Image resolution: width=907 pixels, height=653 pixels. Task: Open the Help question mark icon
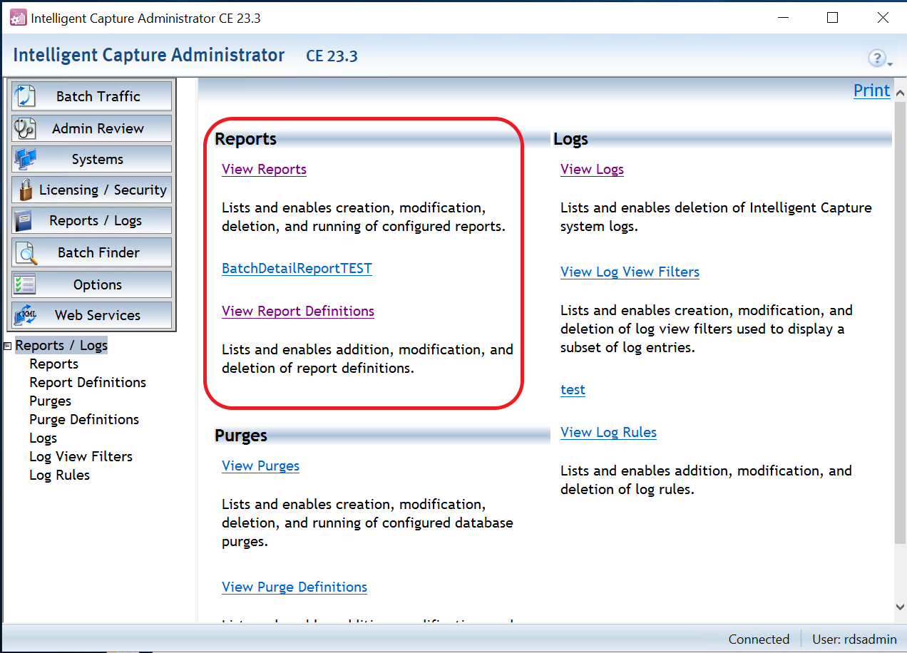876,58
